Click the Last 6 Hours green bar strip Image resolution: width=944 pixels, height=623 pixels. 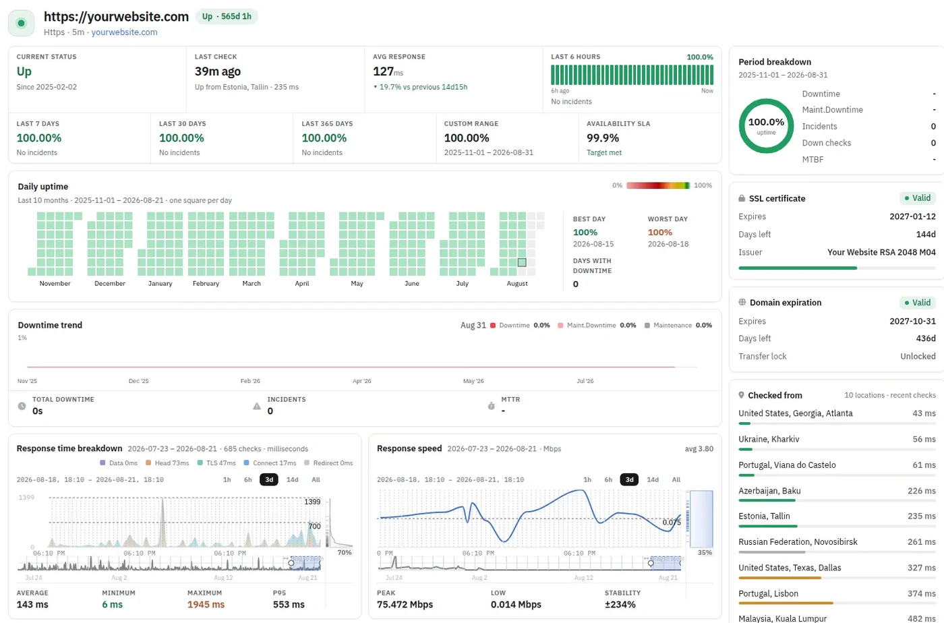pos(632,75)
